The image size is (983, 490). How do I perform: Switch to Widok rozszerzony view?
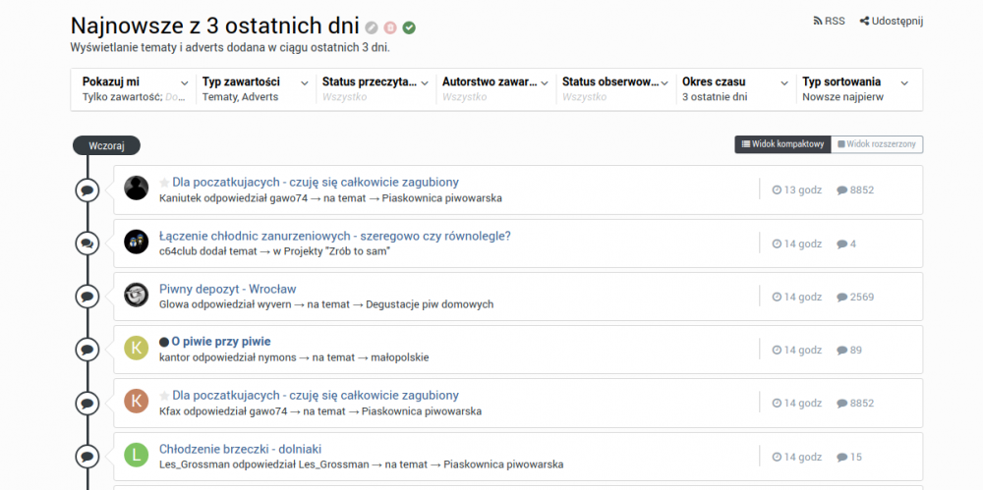[x=877, y=144]
